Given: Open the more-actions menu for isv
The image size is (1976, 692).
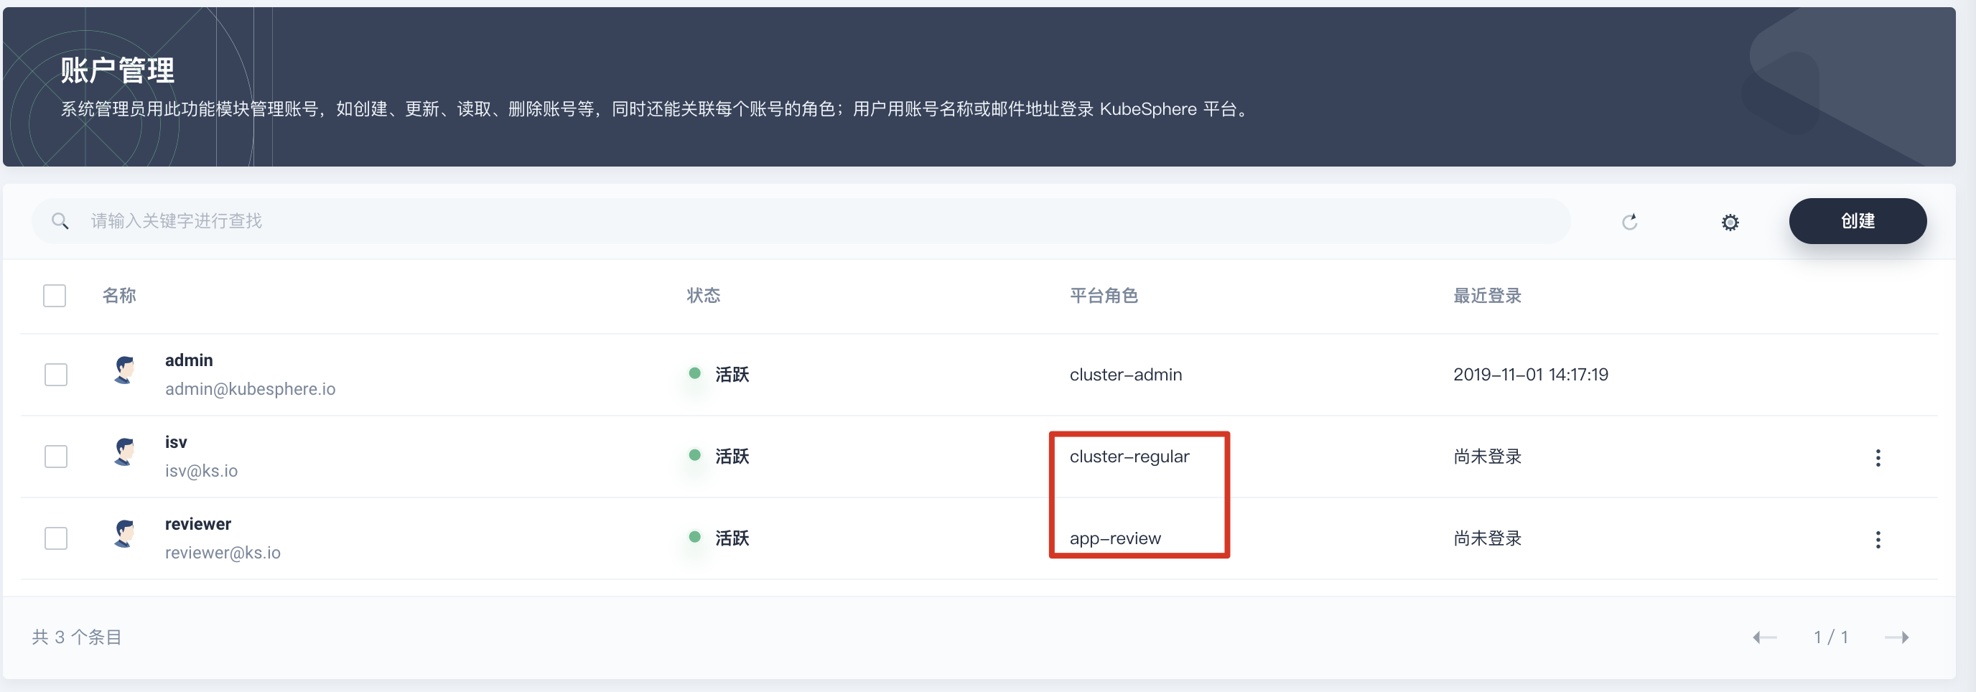Looking at the screenshot, I should [x=1877, y=458].
